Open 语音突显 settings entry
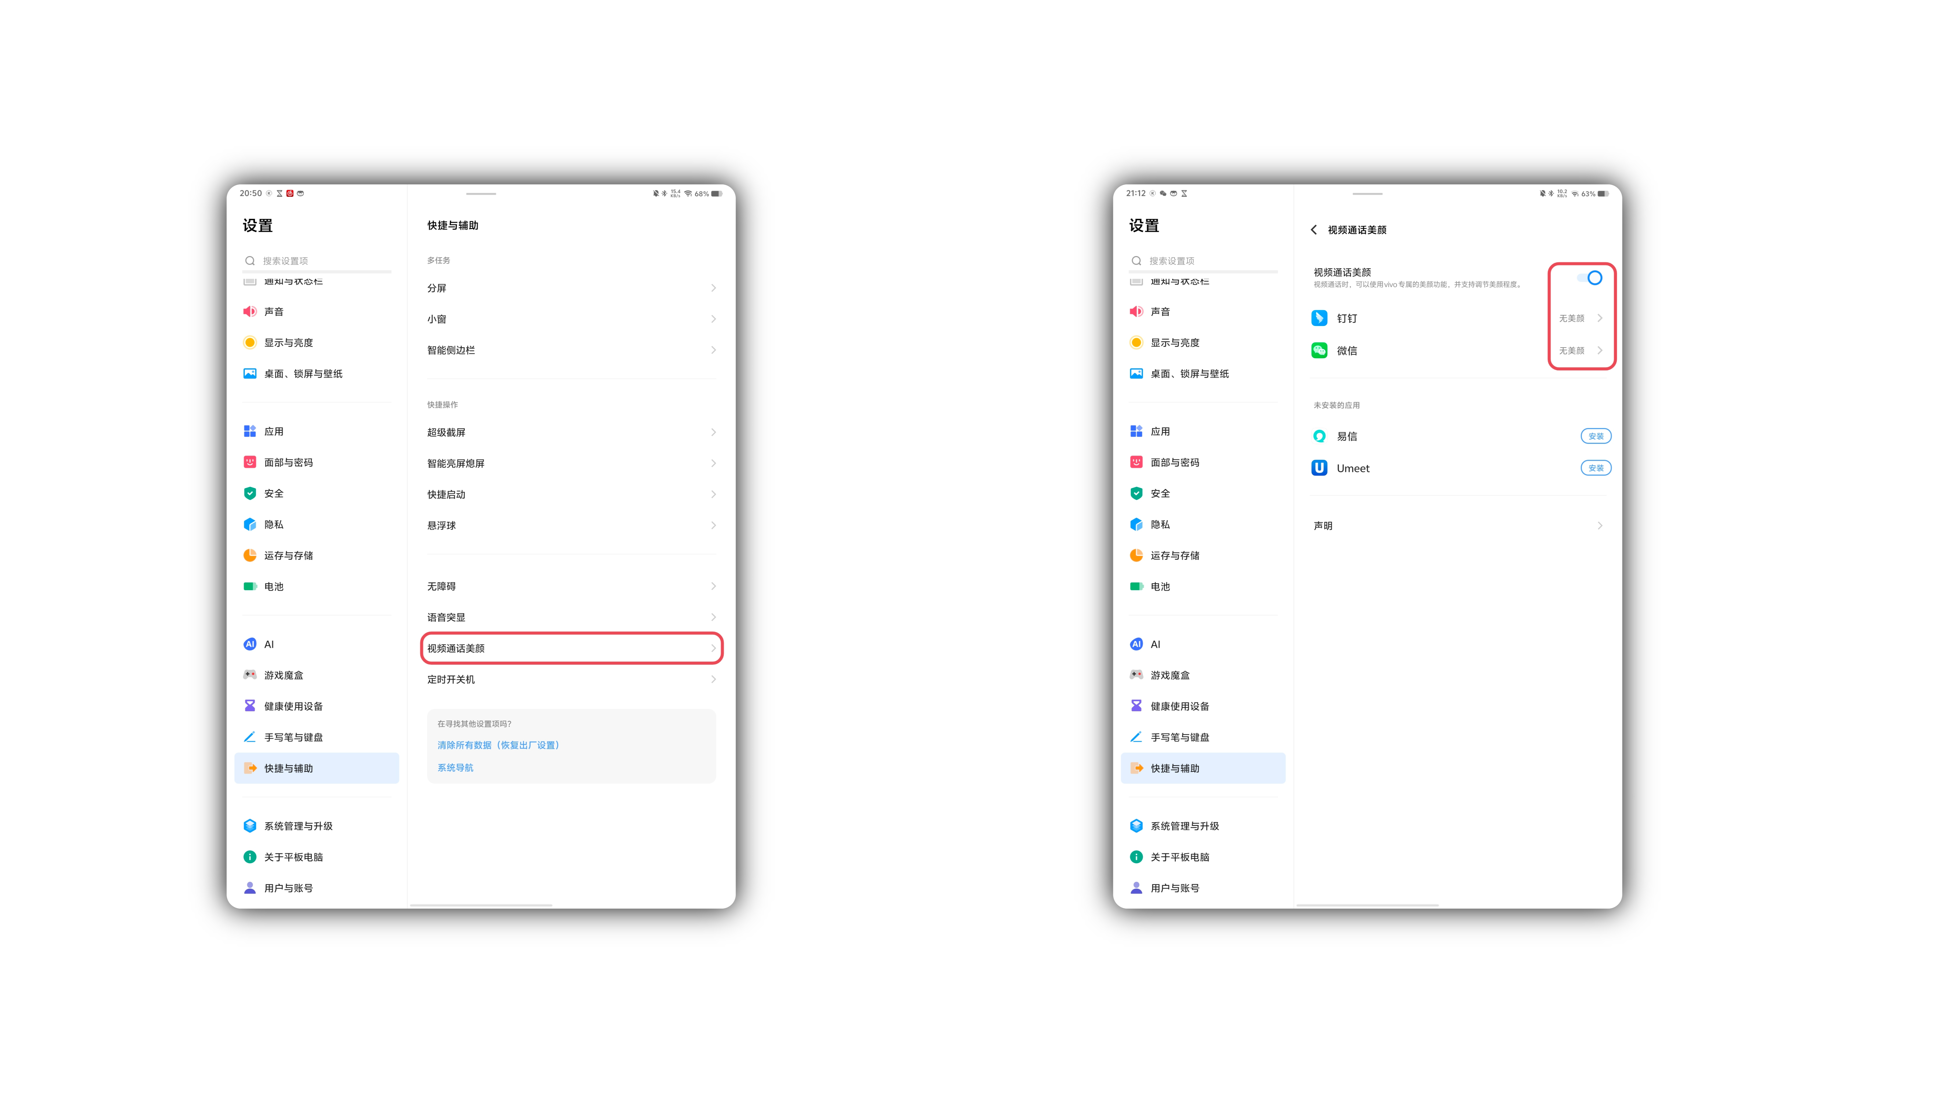The width and height of the screenshot is (1943, 1093). pos(572,617)
